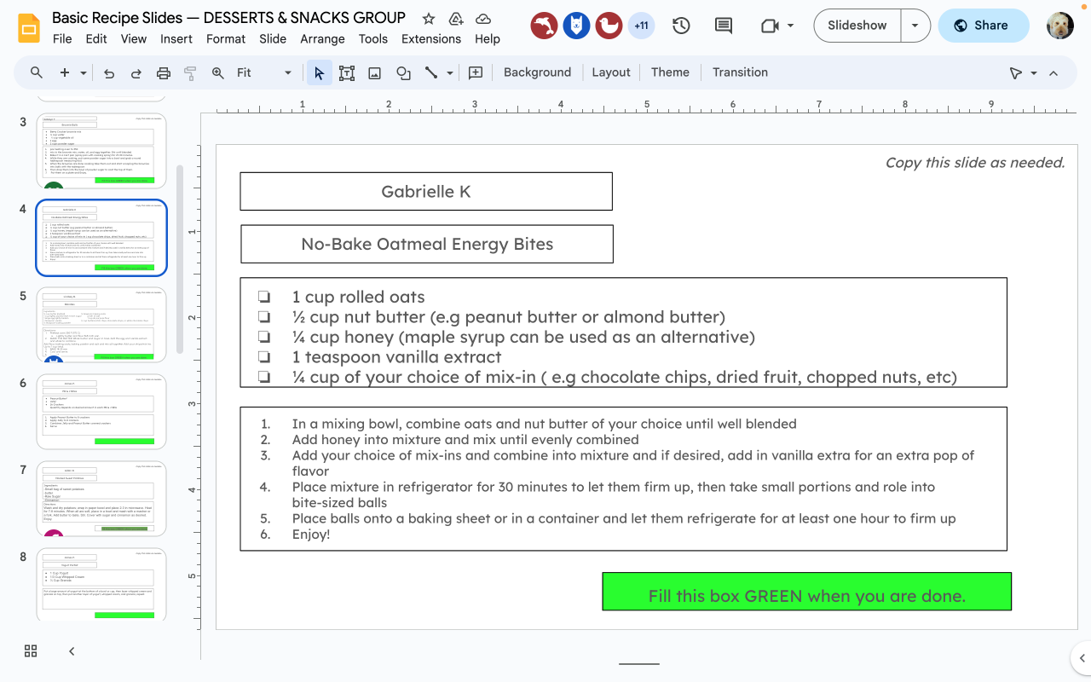
Task: Open the pointer mode dropdown
Action: click(x=1033, y=72)
